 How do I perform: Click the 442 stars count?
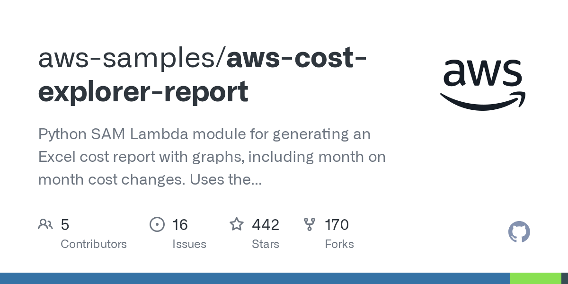(266, 225)
